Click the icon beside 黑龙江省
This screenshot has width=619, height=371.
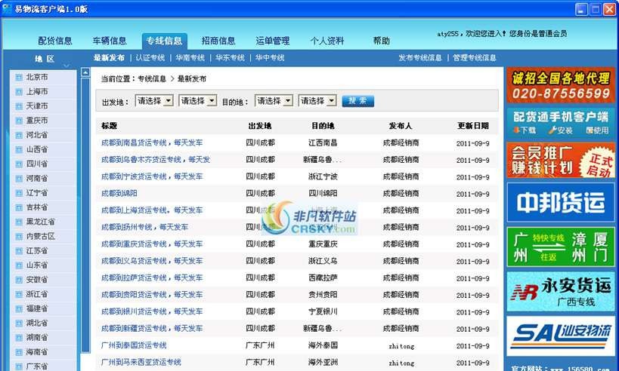point(19,222)
